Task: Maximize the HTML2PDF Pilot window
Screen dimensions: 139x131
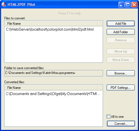Action: (128, 4)
